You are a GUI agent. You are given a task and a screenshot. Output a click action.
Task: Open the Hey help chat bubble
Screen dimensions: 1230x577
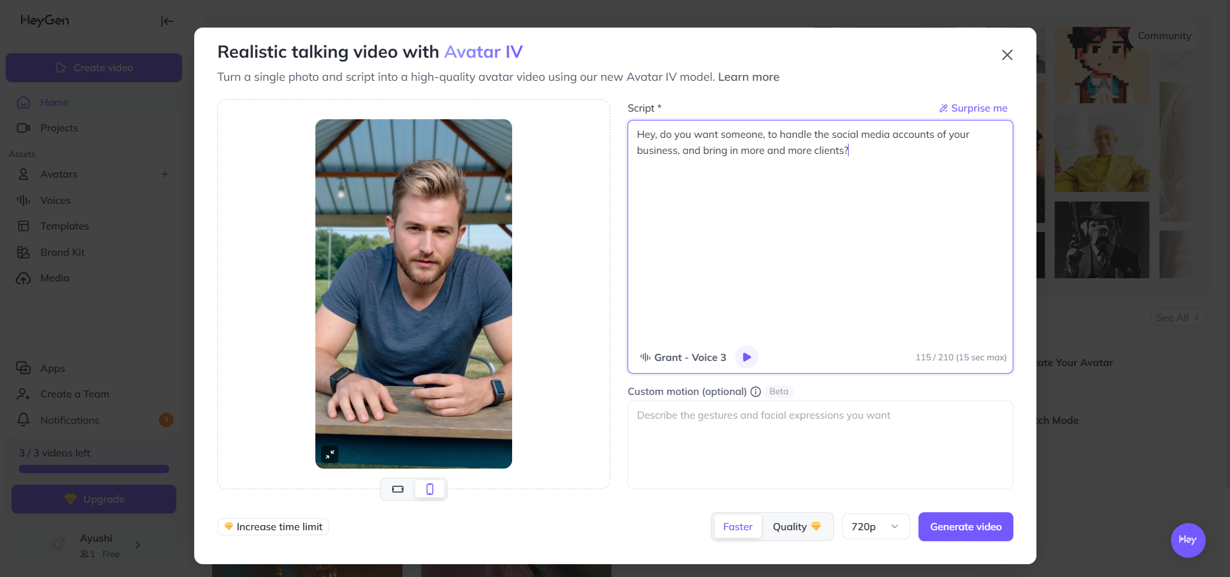point(1188,540)
